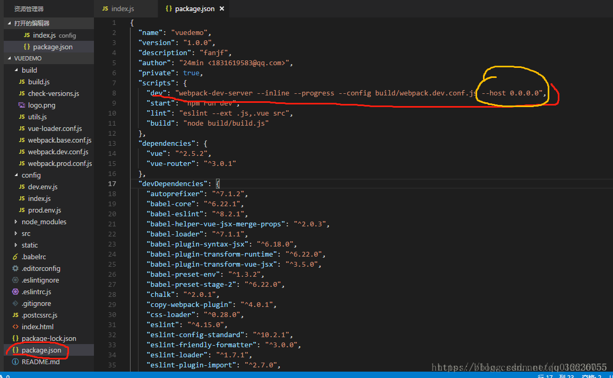Click JS icon of utils.js
The image size is (613, 378).
click(22, 117)
